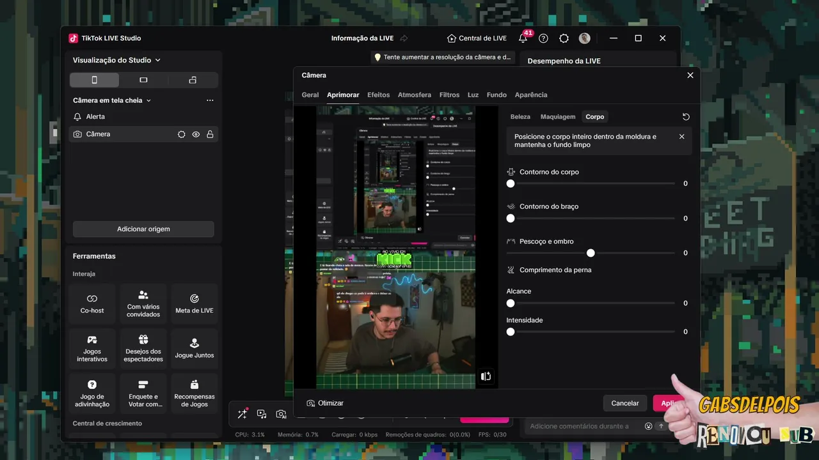
Task: Open the Co-host tool
Action: (x=92, y=304)
